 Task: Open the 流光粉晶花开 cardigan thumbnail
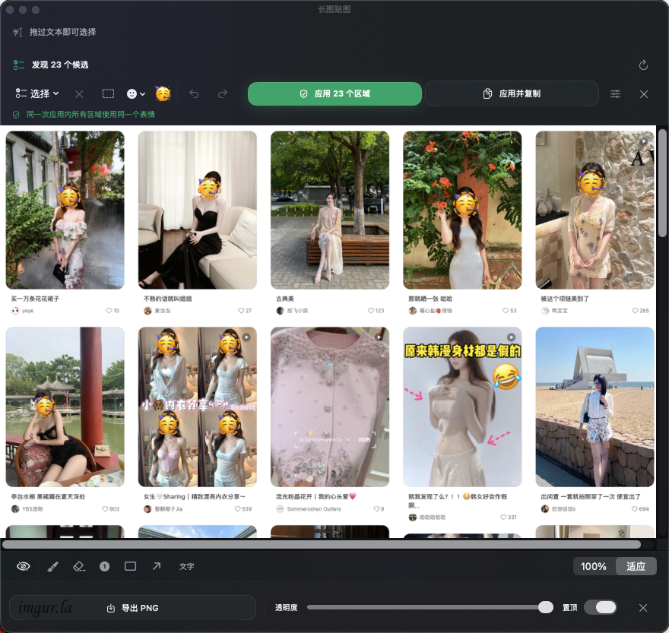pos(330,407)
